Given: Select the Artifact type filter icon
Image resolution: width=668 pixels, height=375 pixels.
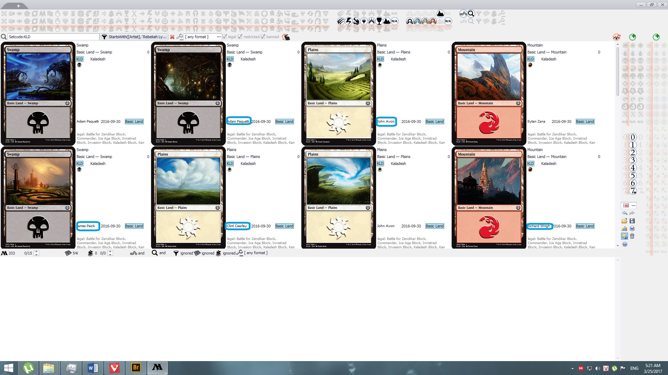Looking at the screenshot, I should click(x=379, y=21).
